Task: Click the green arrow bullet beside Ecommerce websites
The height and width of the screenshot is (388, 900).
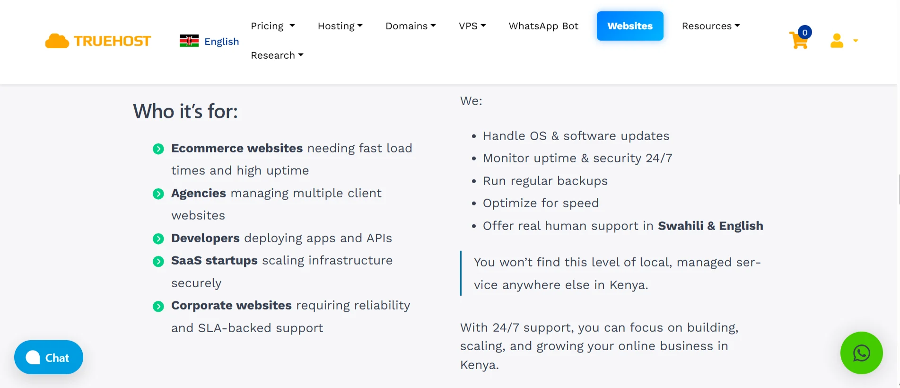Action: 158,149
